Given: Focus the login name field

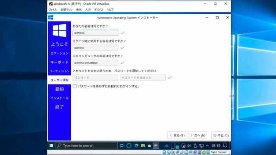Looking at the screenshot, I should tap(95, 48).
